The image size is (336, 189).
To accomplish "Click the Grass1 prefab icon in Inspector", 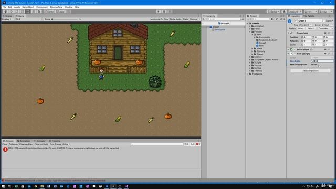I will 290,21.
